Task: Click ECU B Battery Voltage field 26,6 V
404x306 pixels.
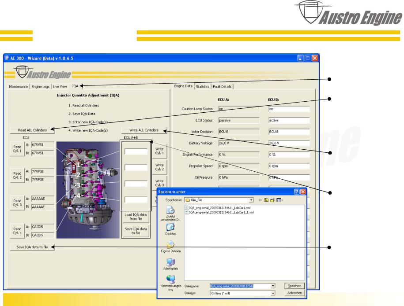Action: [x=289, y=143]
